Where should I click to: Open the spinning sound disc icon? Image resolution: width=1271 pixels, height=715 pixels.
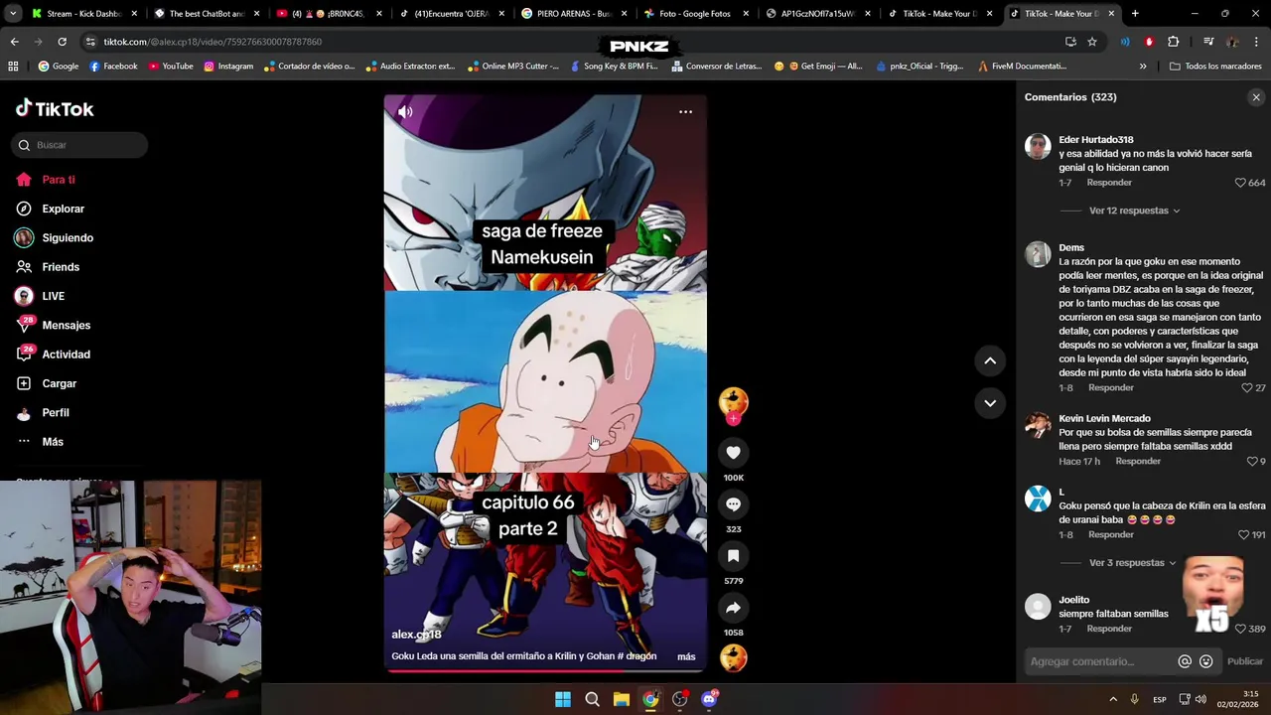click(x=733, y=658)
